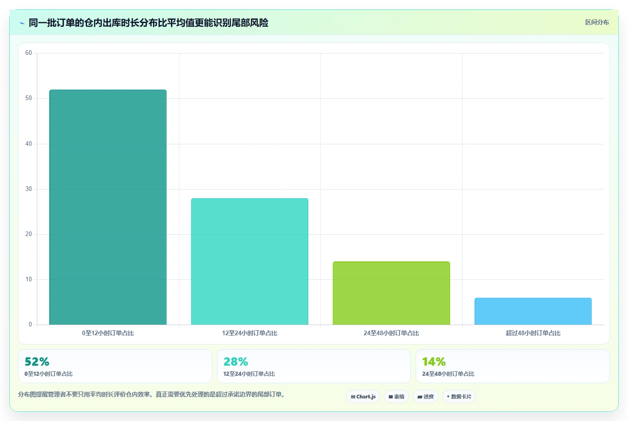Click the footnote text starting with 分布图提醒管理者
Screen dimensions: 628x421
(x=153, y=394)
